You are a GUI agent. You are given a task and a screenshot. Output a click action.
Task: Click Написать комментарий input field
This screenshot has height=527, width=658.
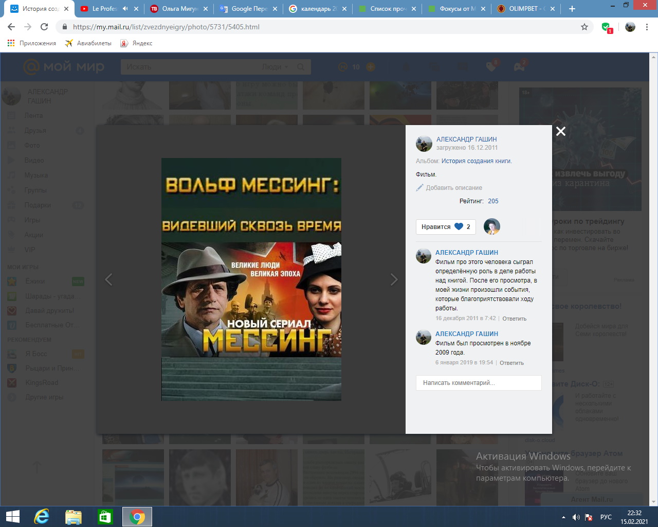479,383
